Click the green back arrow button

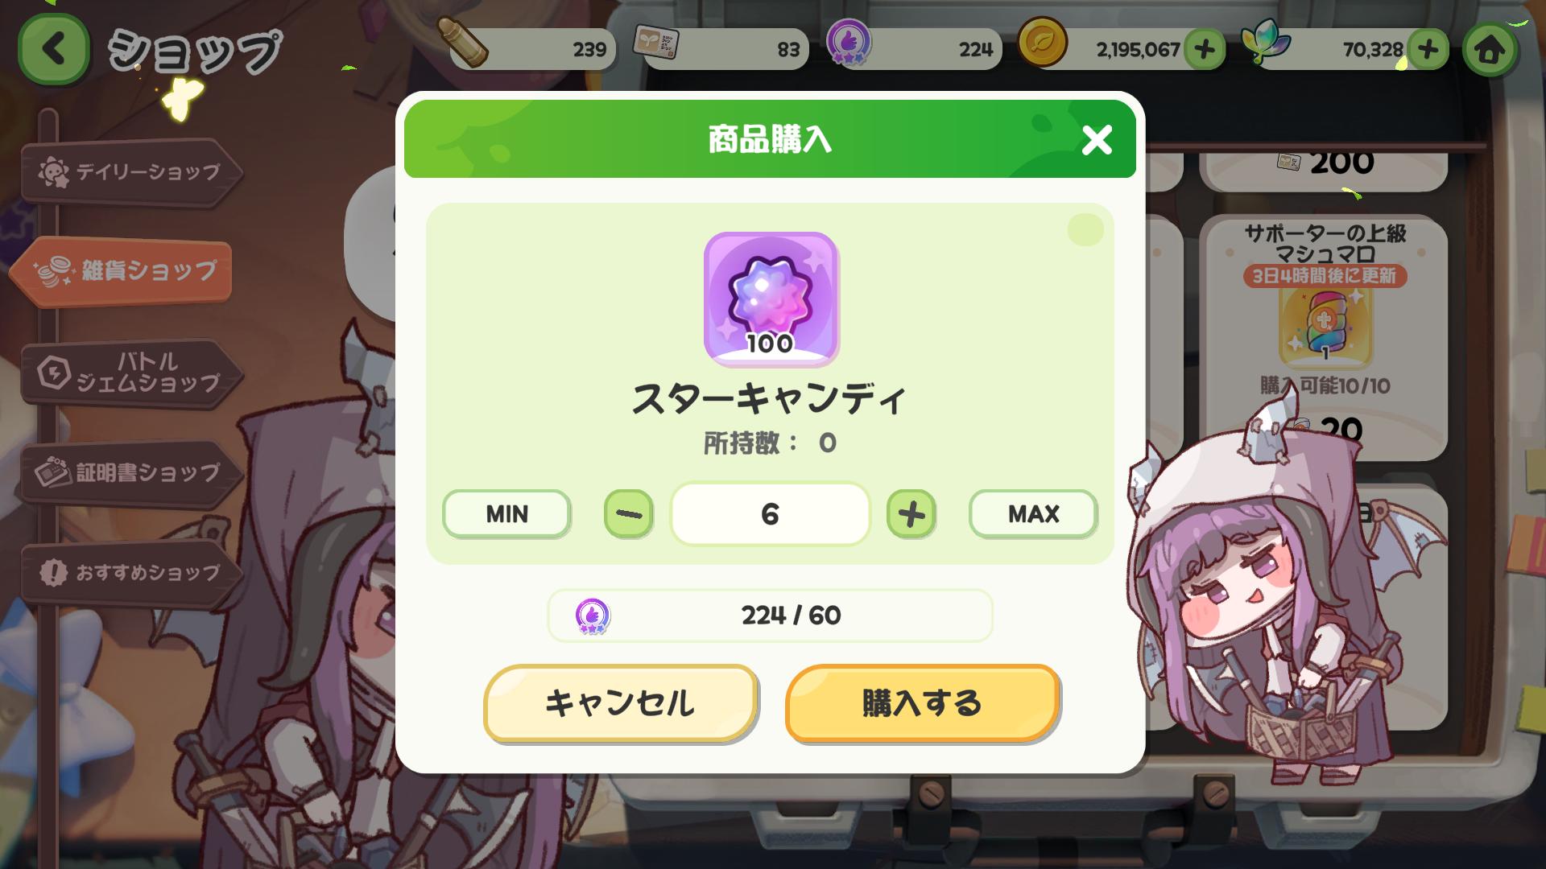[x=54, y=49]
